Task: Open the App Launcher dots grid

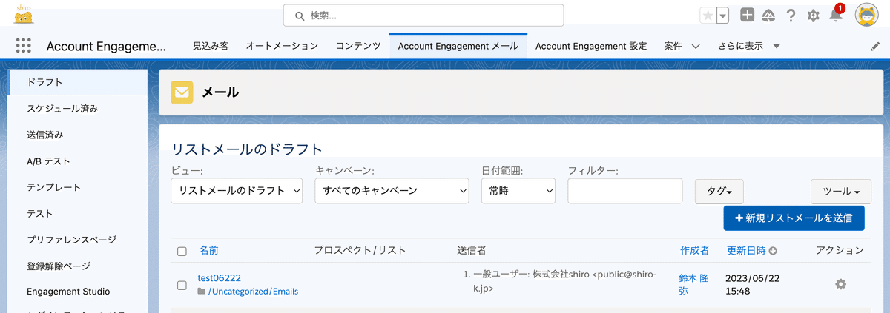Action: click(23, 46)
